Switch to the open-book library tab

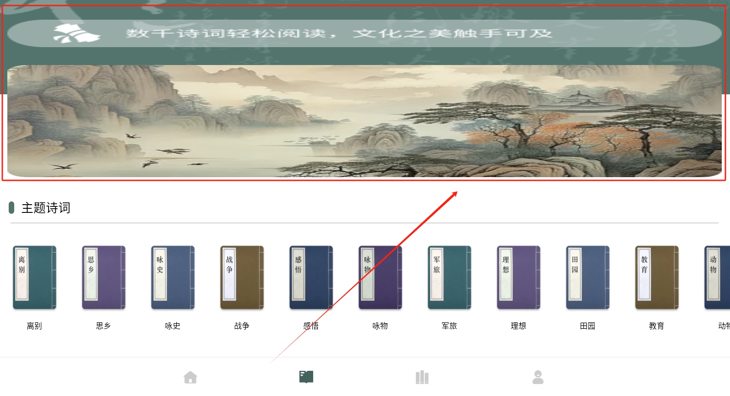(306, 377)
